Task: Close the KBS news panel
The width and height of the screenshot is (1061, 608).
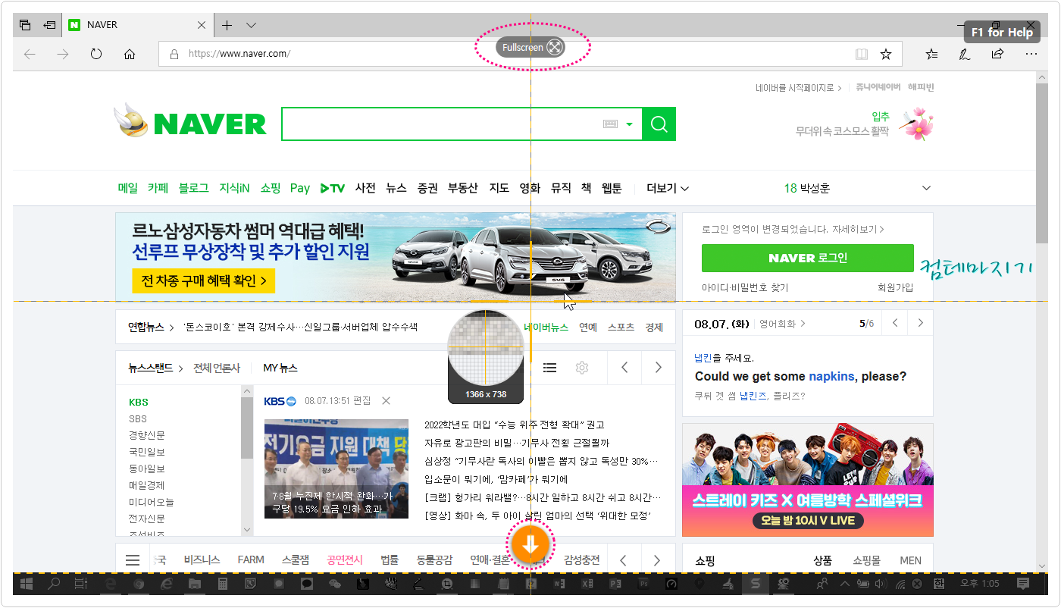Action: pos(386,400)
